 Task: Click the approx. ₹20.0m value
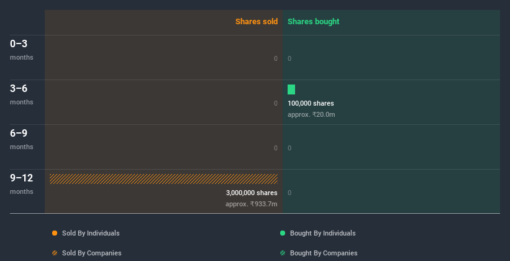(x=311, y=114)
